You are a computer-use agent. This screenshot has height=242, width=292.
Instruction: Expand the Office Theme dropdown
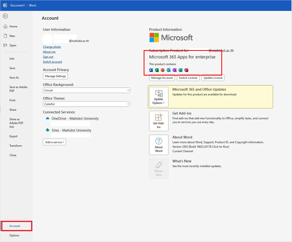click(x=86, y=104)
